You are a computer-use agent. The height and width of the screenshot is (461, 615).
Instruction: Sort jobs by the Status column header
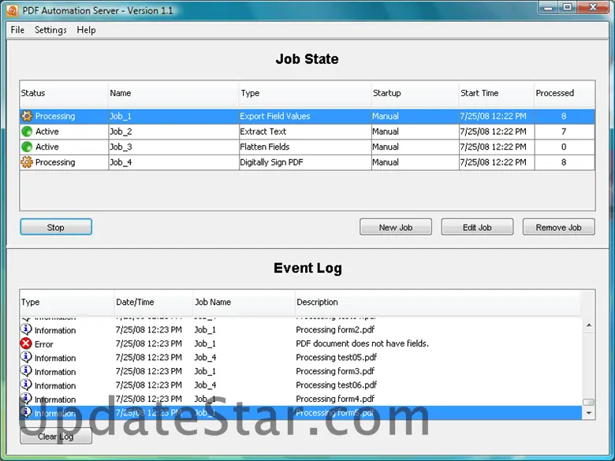point(65,93)
